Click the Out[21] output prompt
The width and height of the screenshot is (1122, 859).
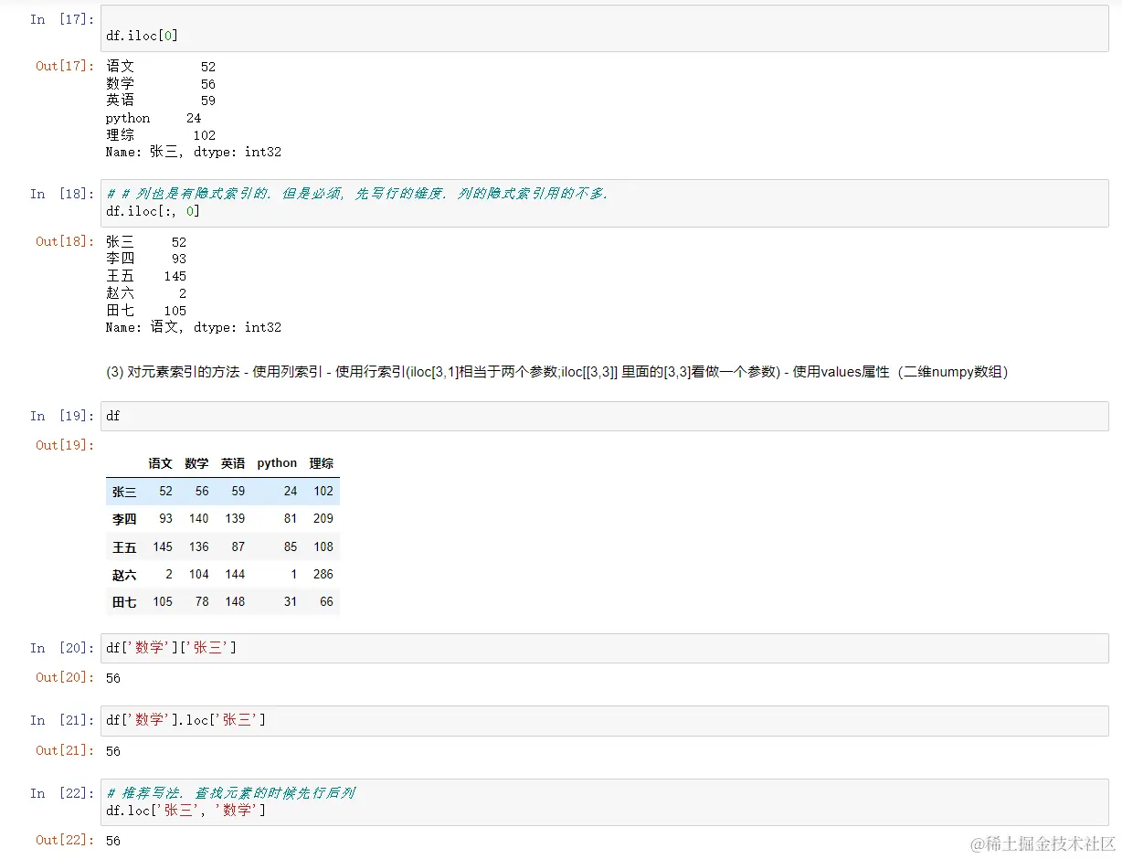click(x=65, y=750)
